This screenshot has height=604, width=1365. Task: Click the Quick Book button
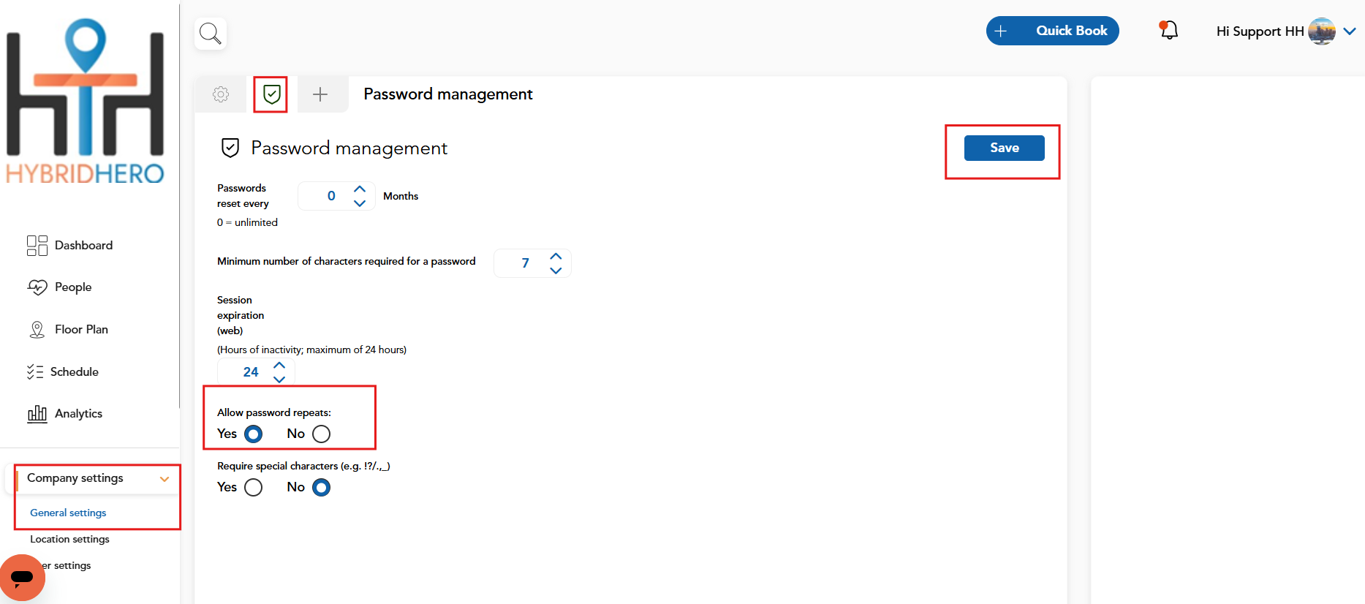pyautogui.click(x=1053, y=30)
